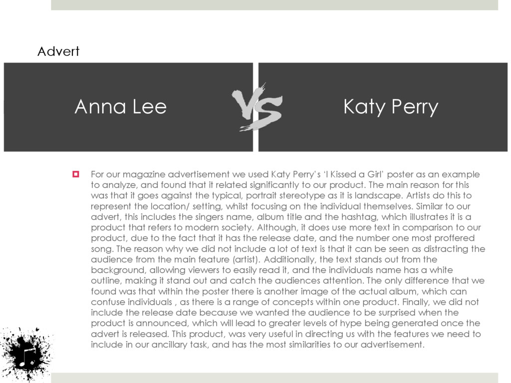This screenshot has width=511, height=383.
Task: Click the Katy Perry heading text
Action: pyautogui.click(x=391, y=107)
